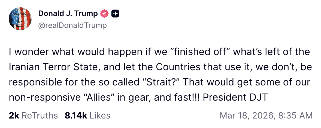View the 2k ReTruths list
This screenshot has width=321, height=128.
[33, 116]
